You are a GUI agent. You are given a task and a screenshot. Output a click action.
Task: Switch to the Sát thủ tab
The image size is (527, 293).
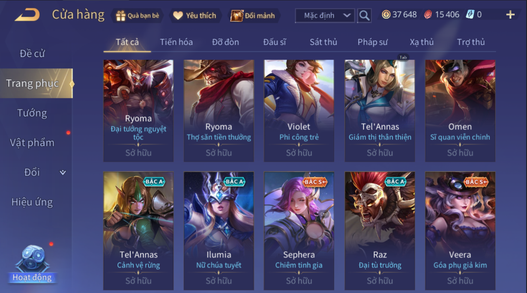[323, 42]
